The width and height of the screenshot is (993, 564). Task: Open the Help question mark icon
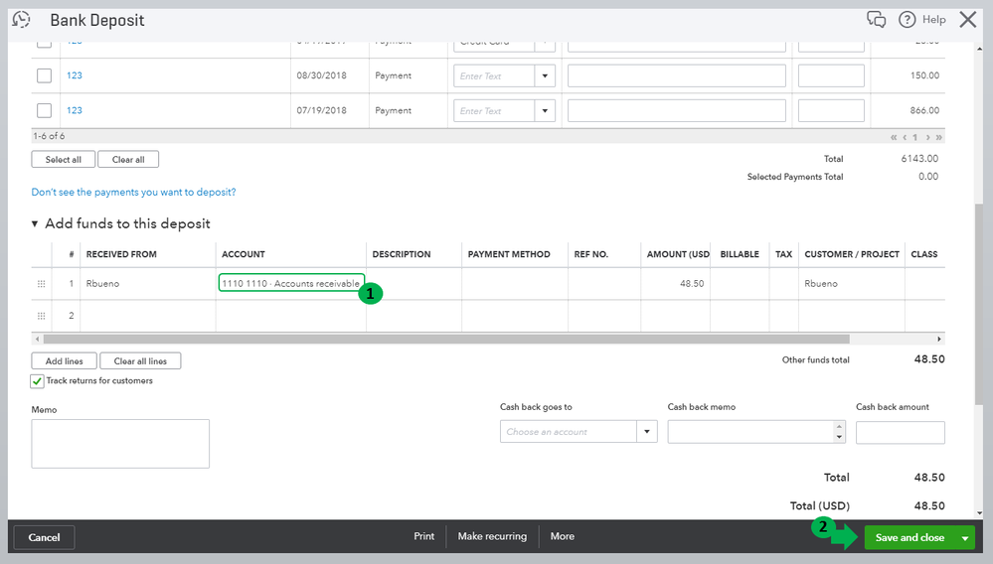point(907,20)
